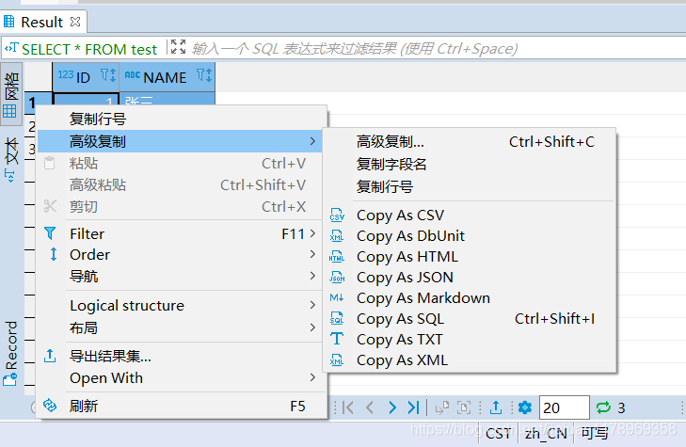Toggle filter/sort on the ID column
Image resolution: width=686 pixels, height=447 pixels.
tap(107, 77)
